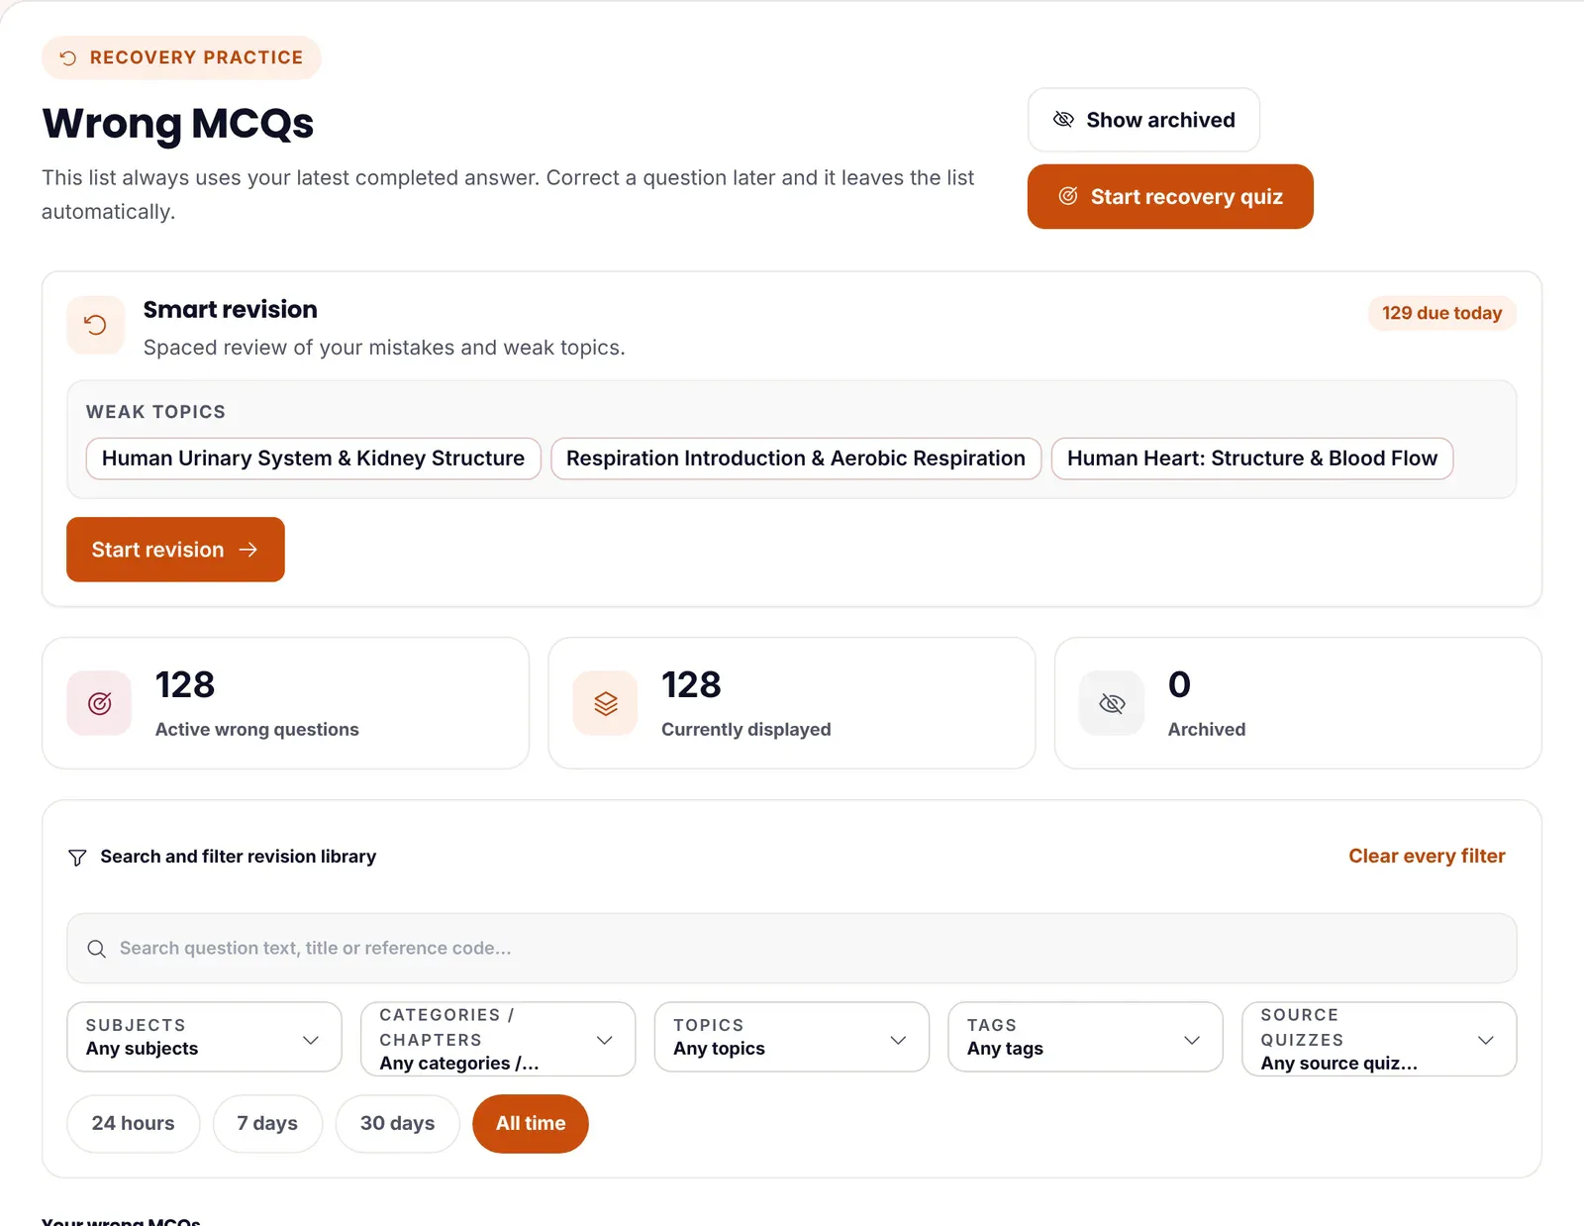Click the crossed-eye icon beside Archived
This screenshot has width=1584, height=1226.
coord(1112,703)
